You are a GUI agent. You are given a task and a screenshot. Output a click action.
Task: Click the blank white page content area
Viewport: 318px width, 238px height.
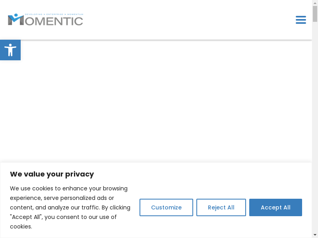coord(159,103)
